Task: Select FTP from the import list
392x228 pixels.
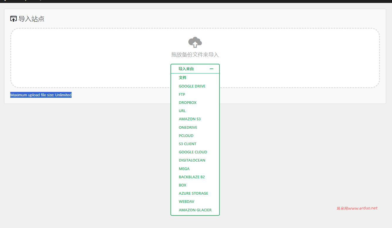Action: 182,94
